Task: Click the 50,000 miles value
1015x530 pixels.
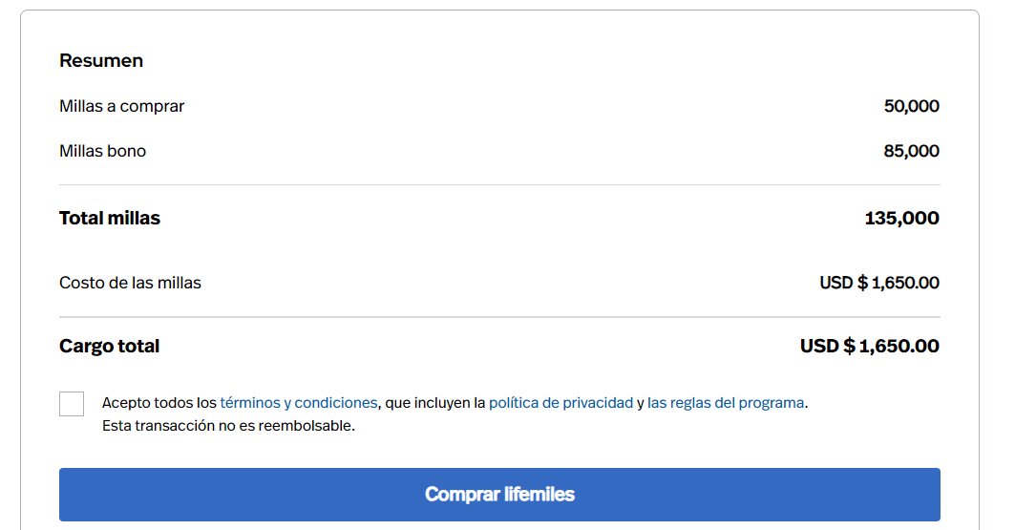Action: point(912,106)
